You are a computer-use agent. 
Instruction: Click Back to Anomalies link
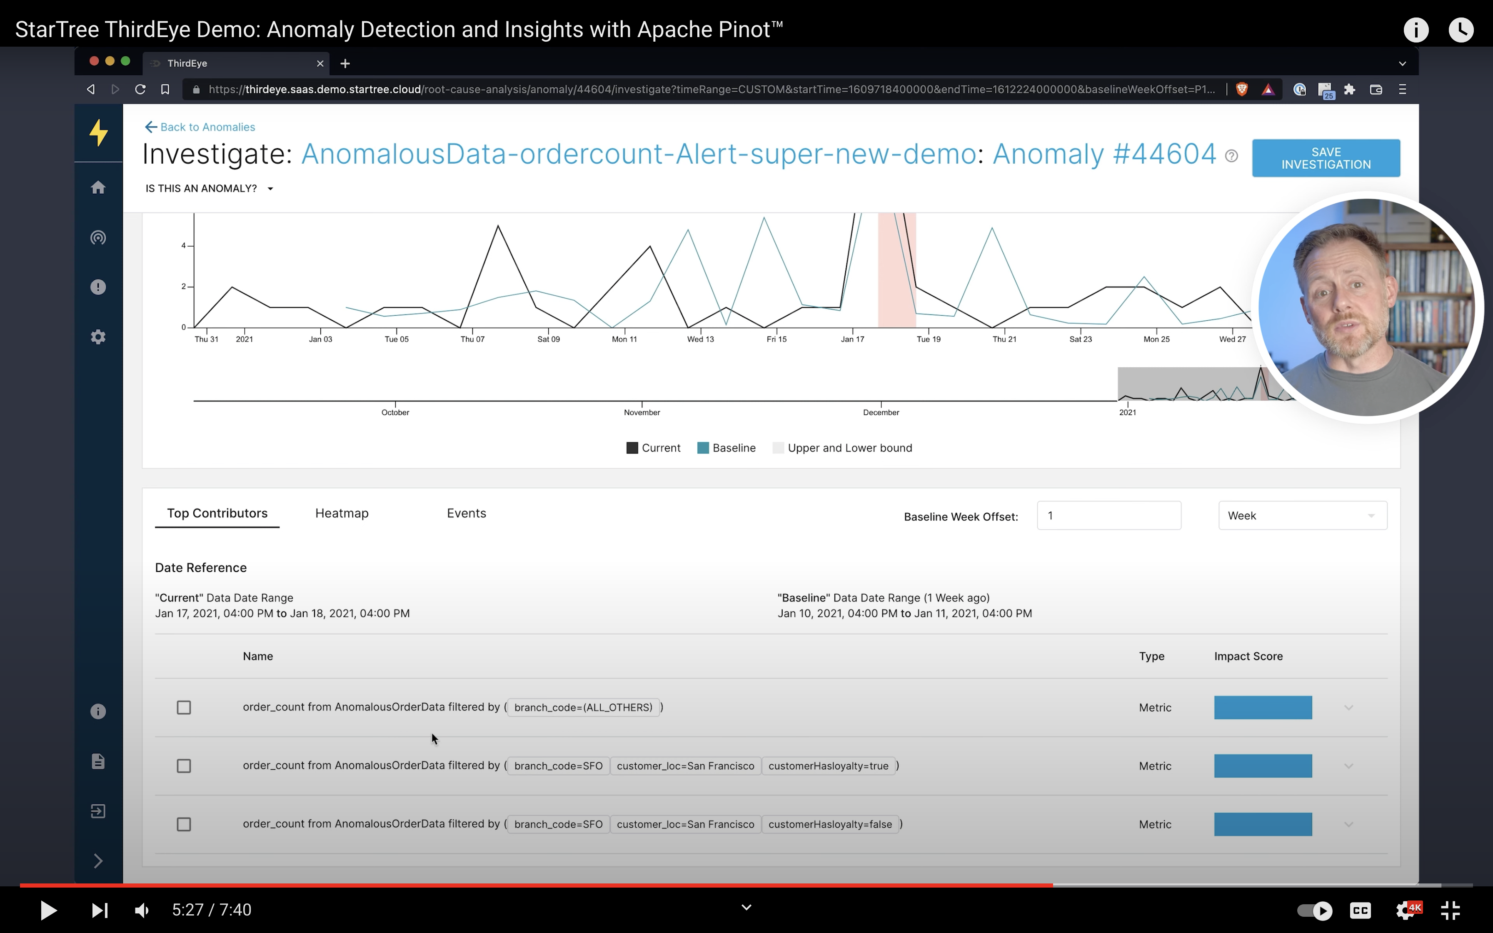click(x=200, y=127)
